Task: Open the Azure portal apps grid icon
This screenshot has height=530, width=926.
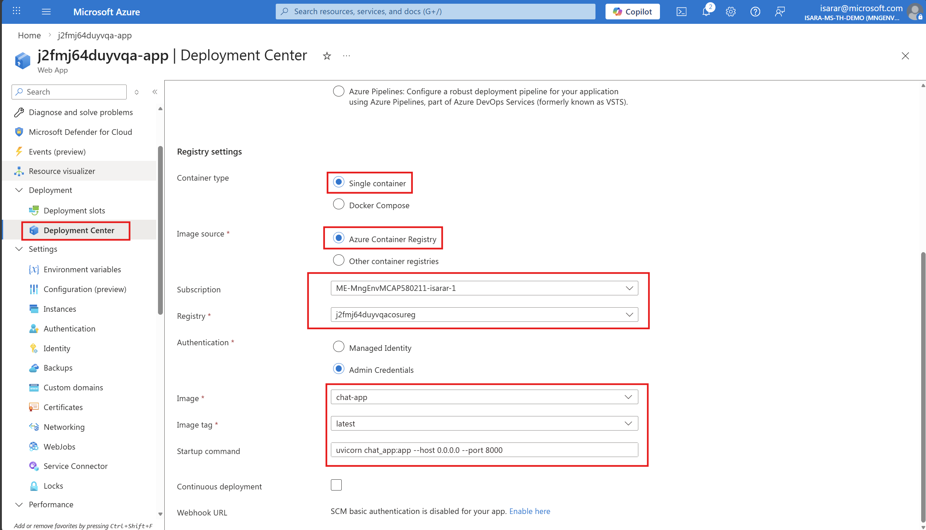Action: (x=16, y=11)
